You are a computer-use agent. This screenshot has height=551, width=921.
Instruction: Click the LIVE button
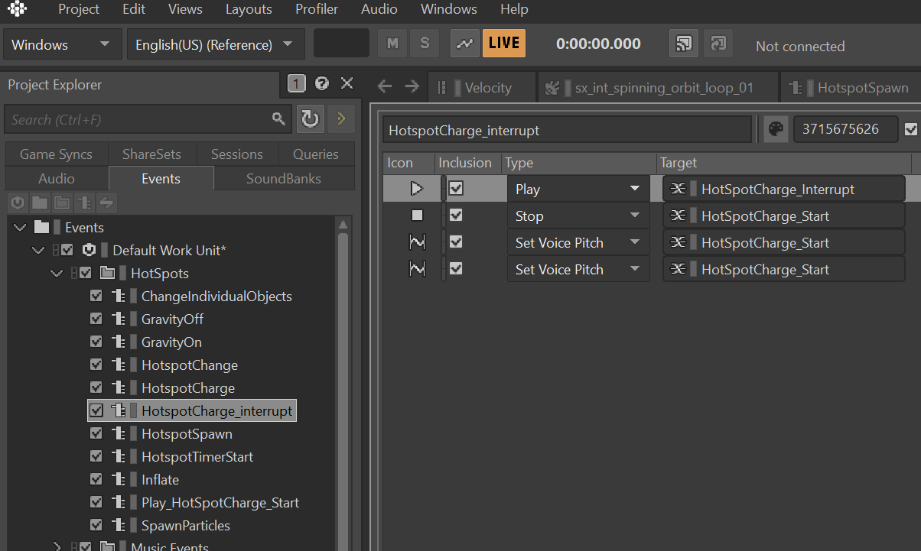504,44
